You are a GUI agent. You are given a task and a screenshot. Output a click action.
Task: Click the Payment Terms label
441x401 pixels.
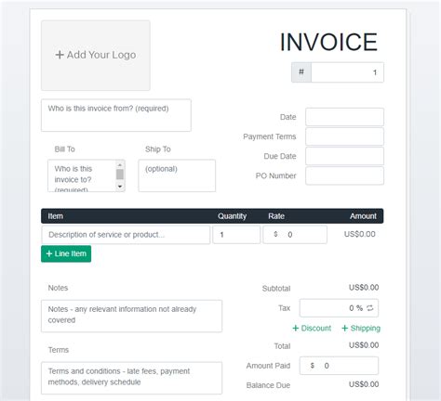tap(270, 136)
